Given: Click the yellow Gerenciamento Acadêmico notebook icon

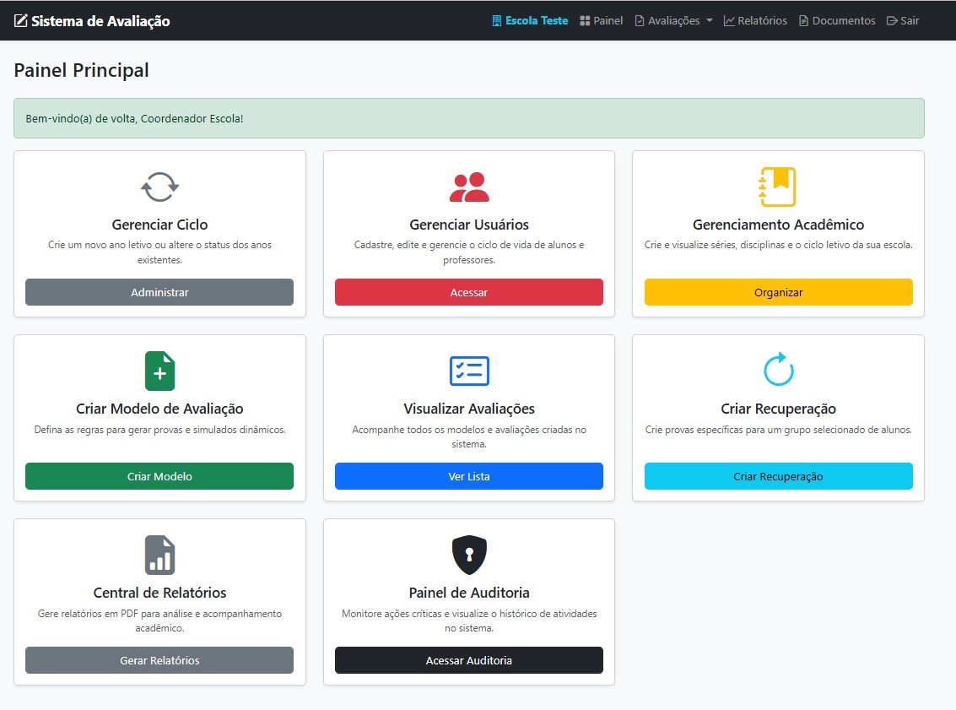Looking at the screenshot, I should [778, 187].
